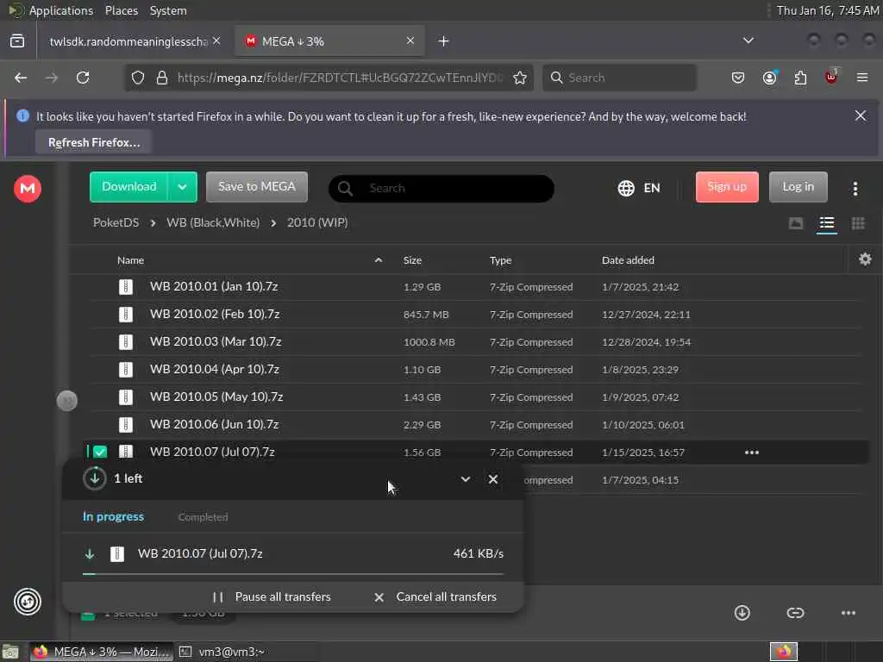Open the System menu
This screenshot has height=662, width=883.
coord(168,10)
